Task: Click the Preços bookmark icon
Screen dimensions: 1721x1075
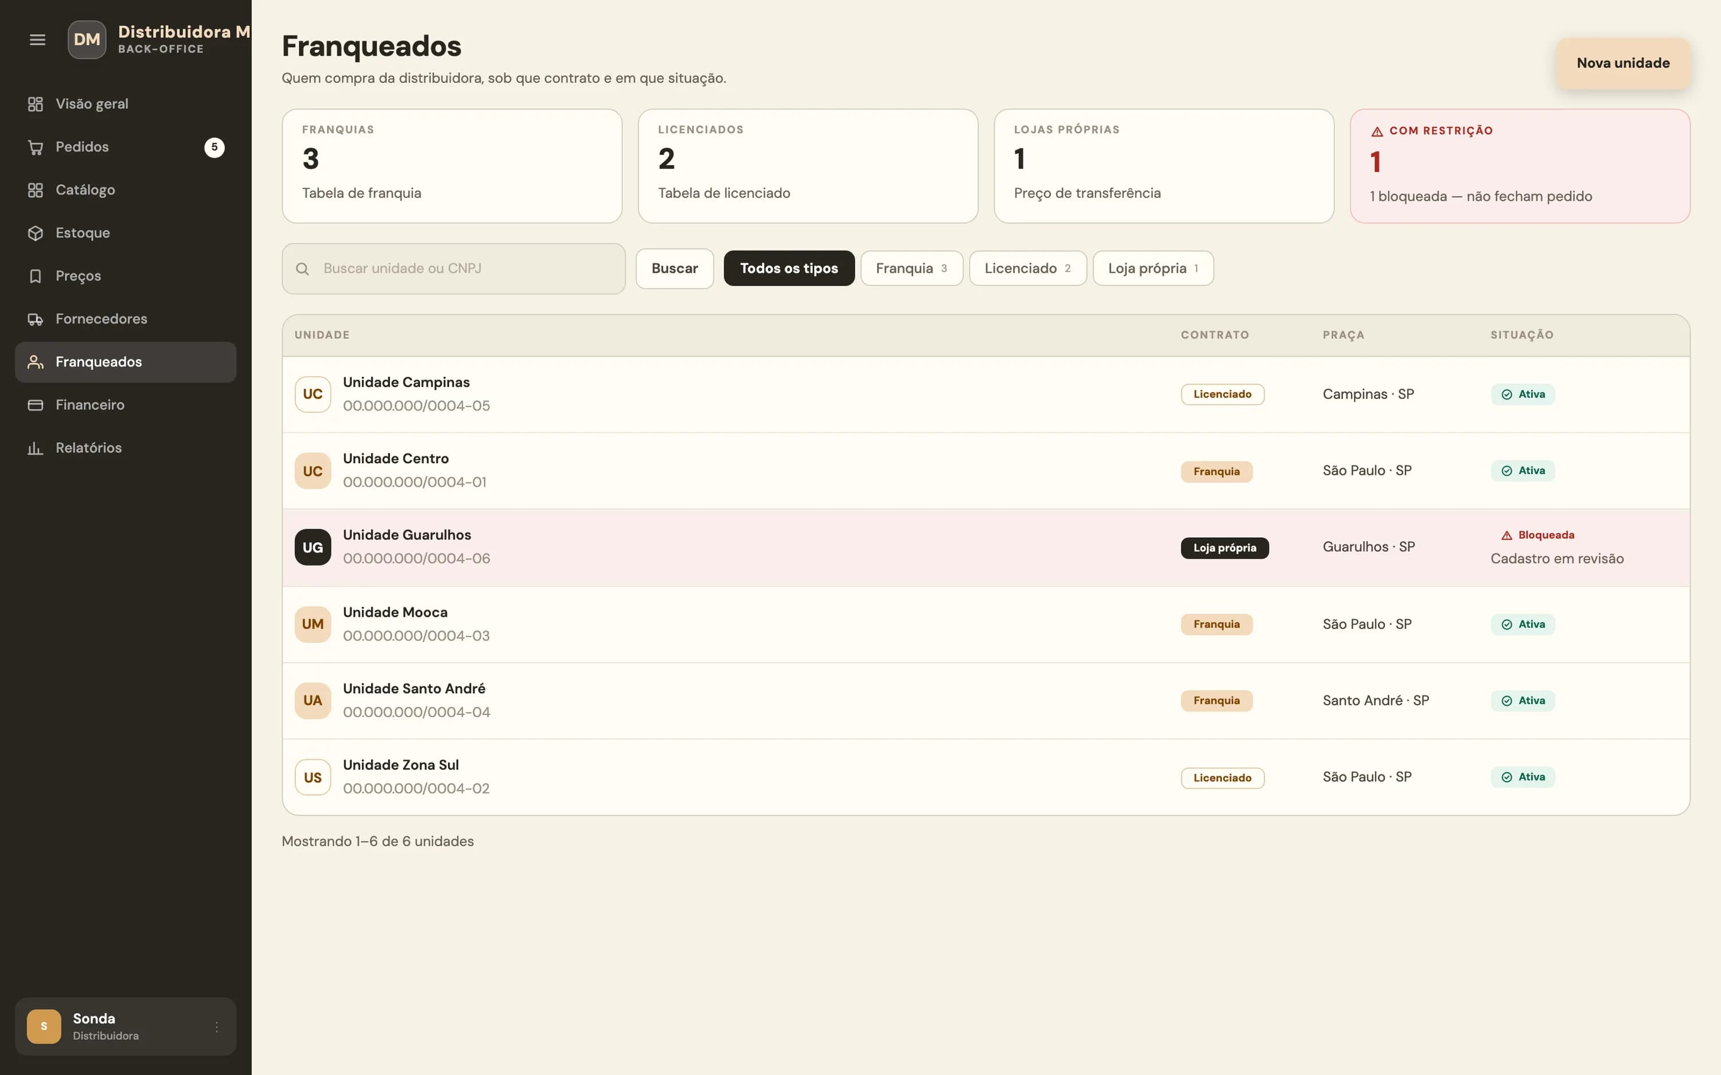Action: [35, 276]
